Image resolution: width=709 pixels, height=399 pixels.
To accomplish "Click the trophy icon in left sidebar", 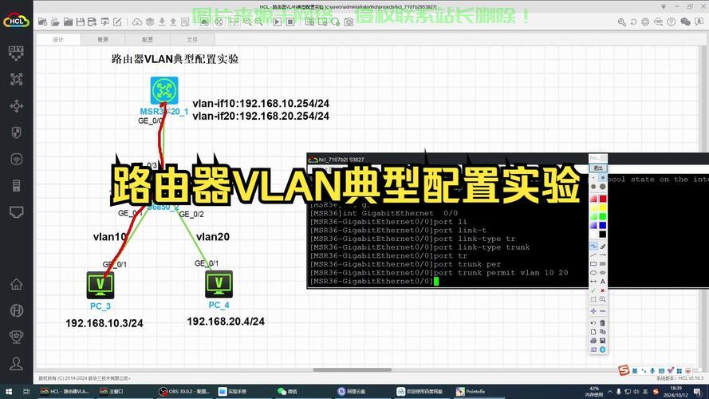I will pos(16,337).
